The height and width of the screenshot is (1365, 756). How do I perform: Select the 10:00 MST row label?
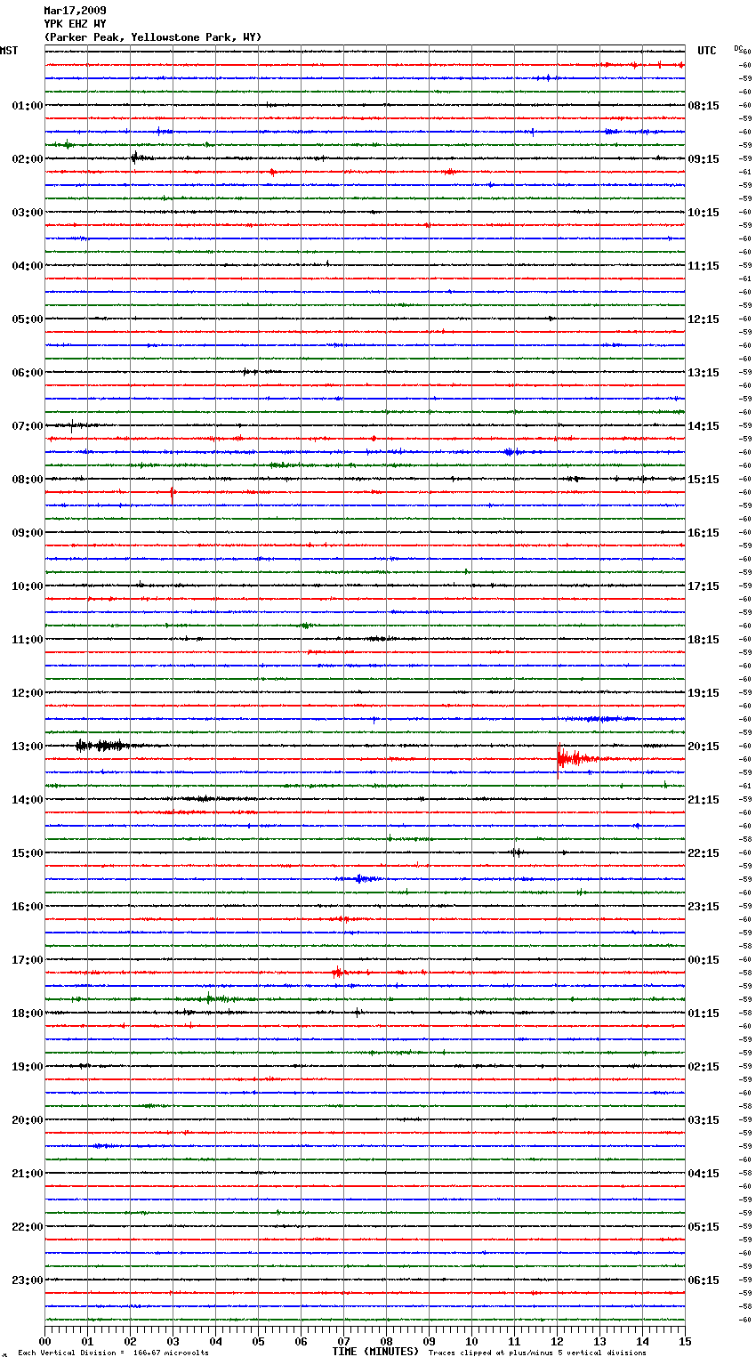click(28, 586)
